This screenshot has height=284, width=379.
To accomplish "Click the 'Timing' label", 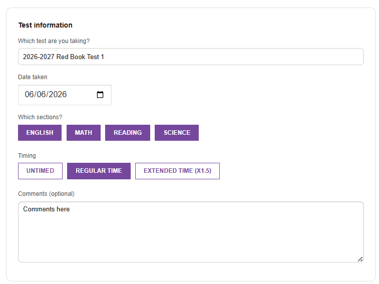I will click(27, 156).
